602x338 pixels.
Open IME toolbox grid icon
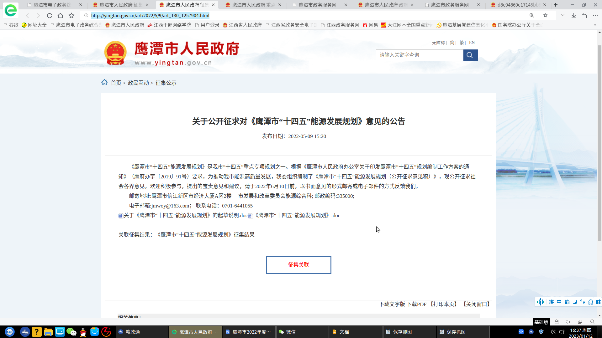(x=598, y=302)
